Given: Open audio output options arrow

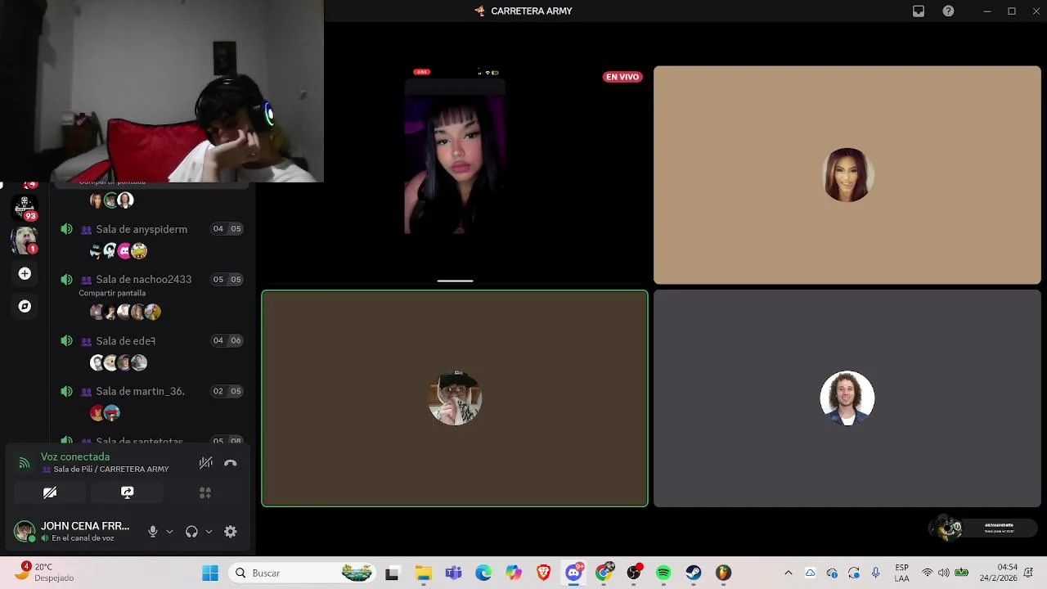Looking at the screenshot, I should click(209, 532).
